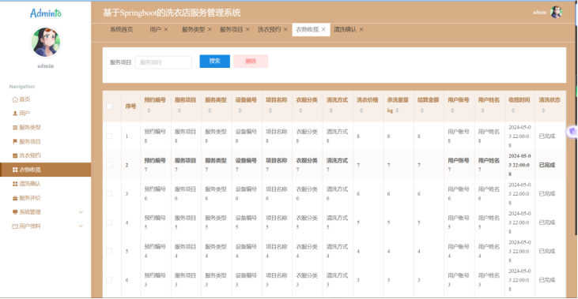This screenshot has height=299, width=578.
Task: Check the checkbox for row 2
Action: (x=109, y=165)
